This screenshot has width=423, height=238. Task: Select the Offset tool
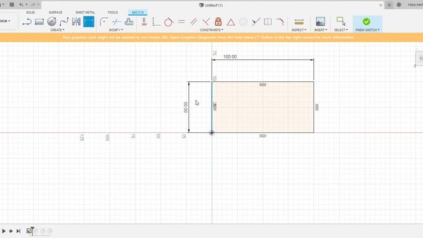(129, 22)
